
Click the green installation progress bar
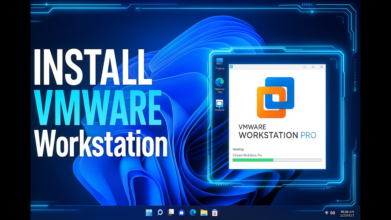pos(277,160)
